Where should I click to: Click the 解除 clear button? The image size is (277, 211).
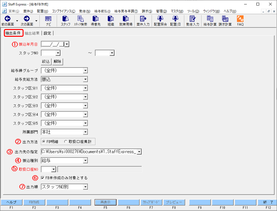(x=57, y=62)
